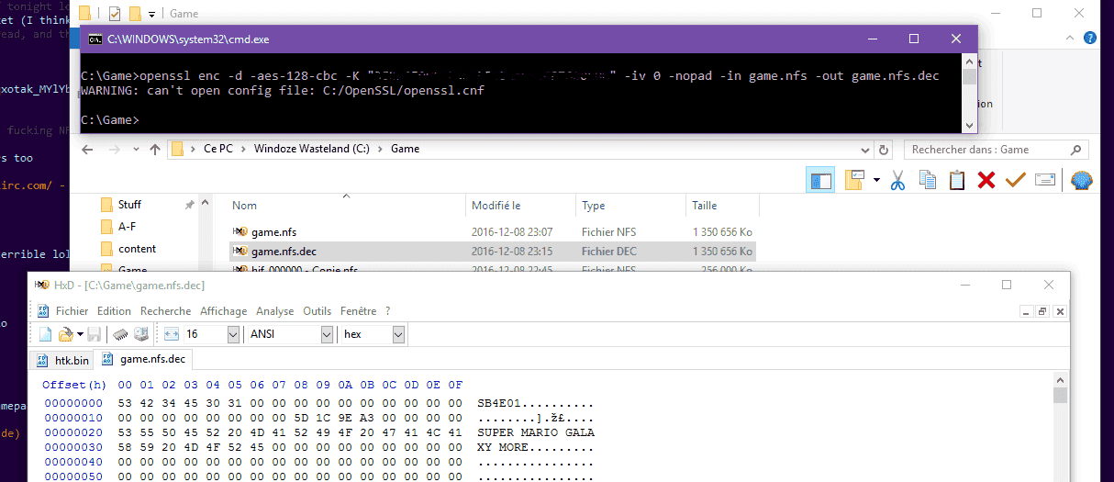1114x482 pixels.
Task: Click the envelope email icon in Explorer
Action: click(1045, 180)
